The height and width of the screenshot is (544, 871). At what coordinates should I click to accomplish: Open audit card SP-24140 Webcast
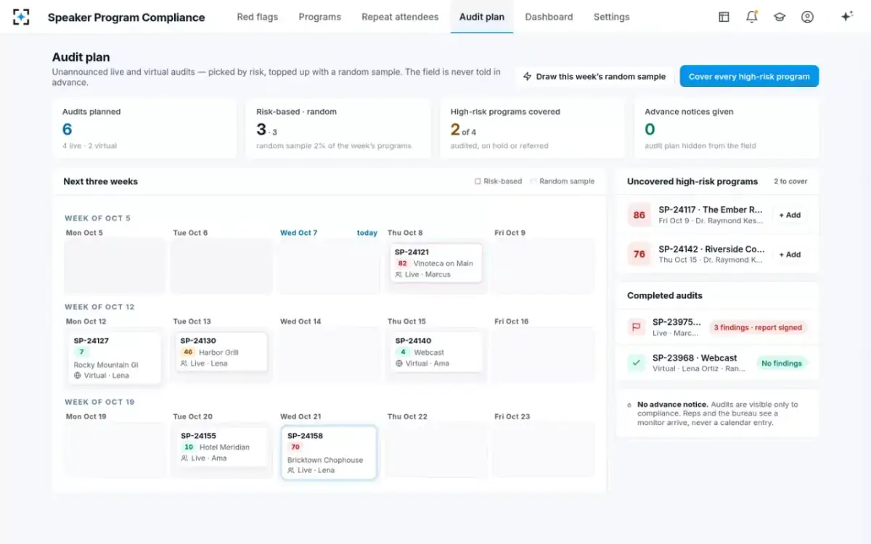click(x=435, y=352)
